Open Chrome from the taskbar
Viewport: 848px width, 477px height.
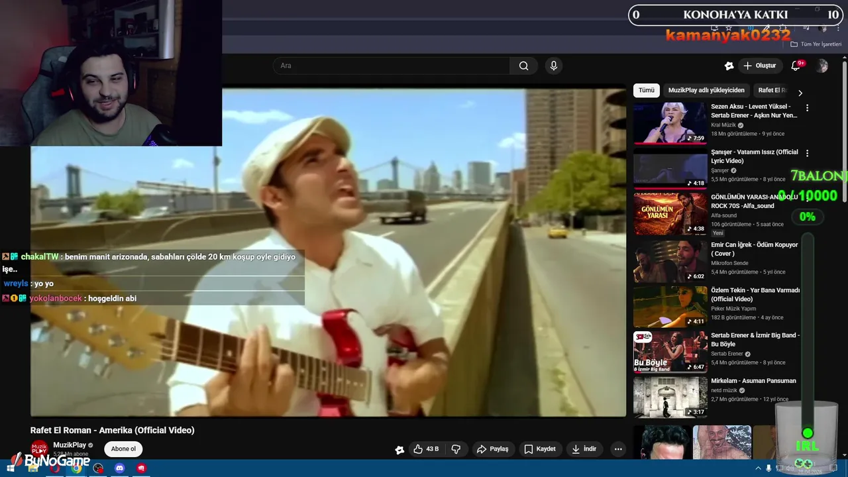(76, 468)
